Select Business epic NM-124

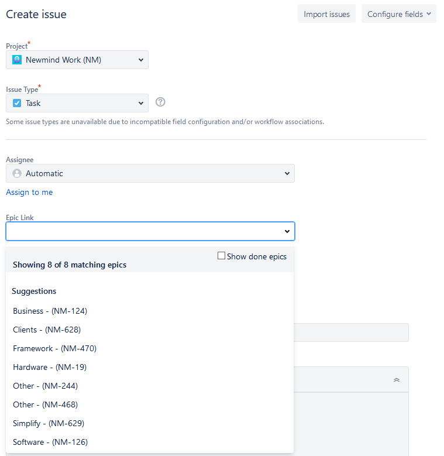click(x=50, y=311)
